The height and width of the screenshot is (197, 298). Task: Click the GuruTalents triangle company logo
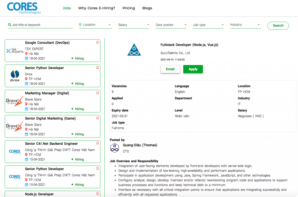tap(134, 50)
